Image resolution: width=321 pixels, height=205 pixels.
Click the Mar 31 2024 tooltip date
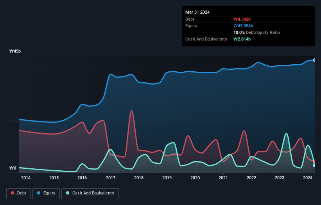pyautogui.click(x=197, y=12)
